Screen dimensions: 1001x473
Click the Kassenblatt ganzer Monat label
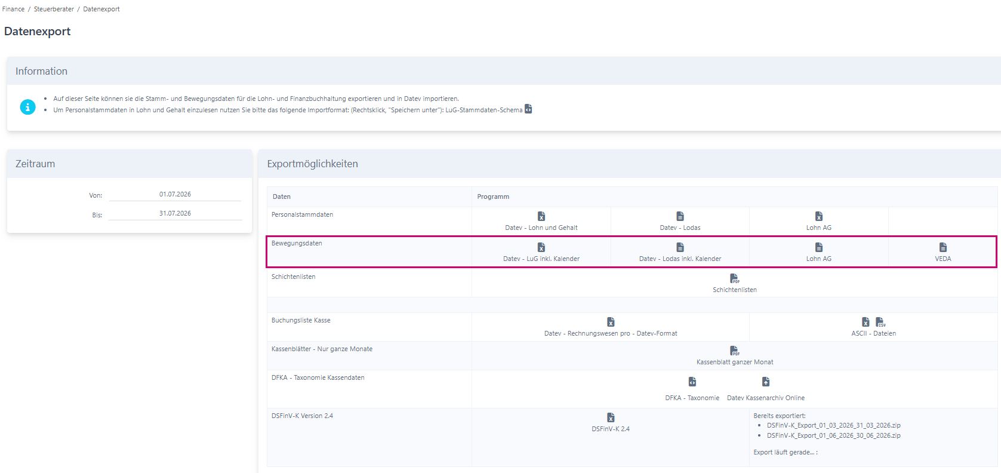point(735,362)
